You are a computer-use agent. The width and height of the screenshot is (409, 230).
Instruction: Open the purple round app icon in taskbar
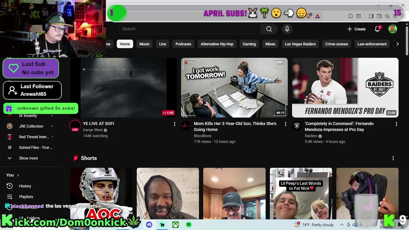pos(149,225)
